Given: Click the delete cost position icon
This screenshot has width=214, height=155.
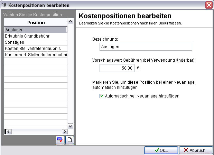Looking at the screenshot, I should click(x=60, y=140).
